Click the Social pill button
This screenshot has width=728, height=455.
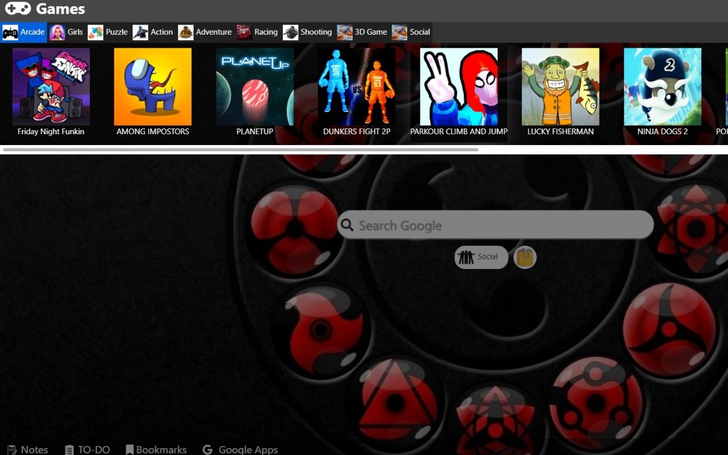pyautogui.click(x=481, y=257)
